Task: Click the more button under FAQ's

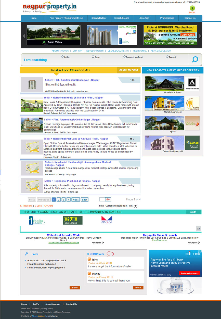Action: 75,288
